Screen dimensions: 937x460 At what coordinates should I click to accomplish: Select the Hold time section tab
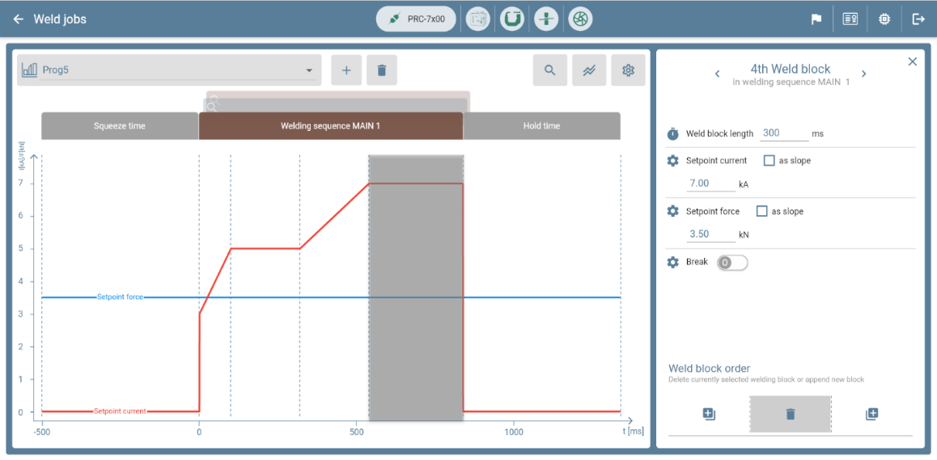[541, 126]
